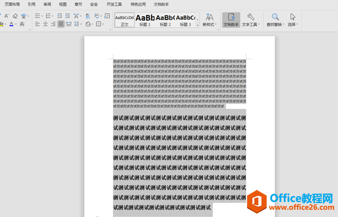Align text to the left
The width and height of the screenshot is (338, 217).
pos(38,24)
